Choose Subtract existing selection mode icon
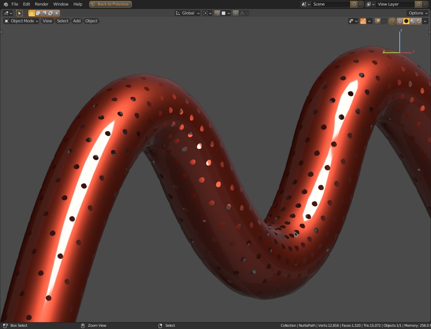 [44, 13]
